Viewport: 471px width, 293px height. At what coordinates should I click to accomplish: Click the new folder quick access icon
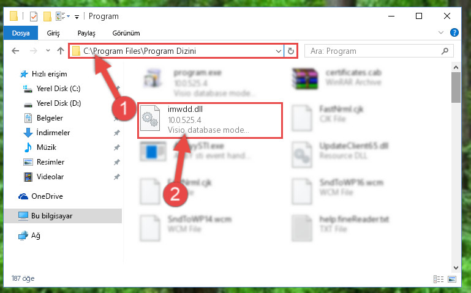click(x=47, y=16)
